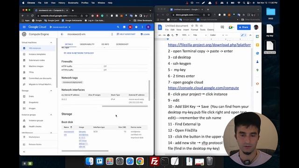This screenshot has height=168, width=299.
Task: Open Tasks icon in Docs side panel
Action: 257,53
